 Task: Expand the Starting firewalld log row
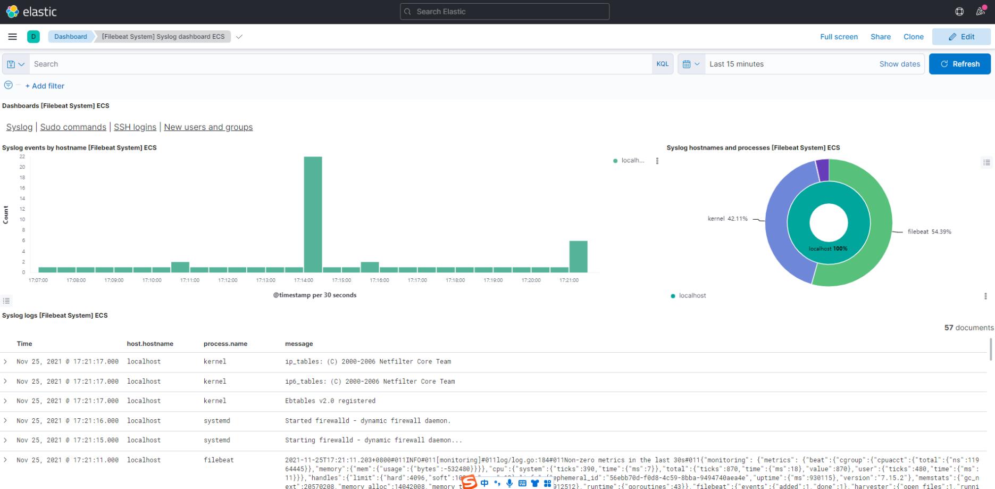5,441
